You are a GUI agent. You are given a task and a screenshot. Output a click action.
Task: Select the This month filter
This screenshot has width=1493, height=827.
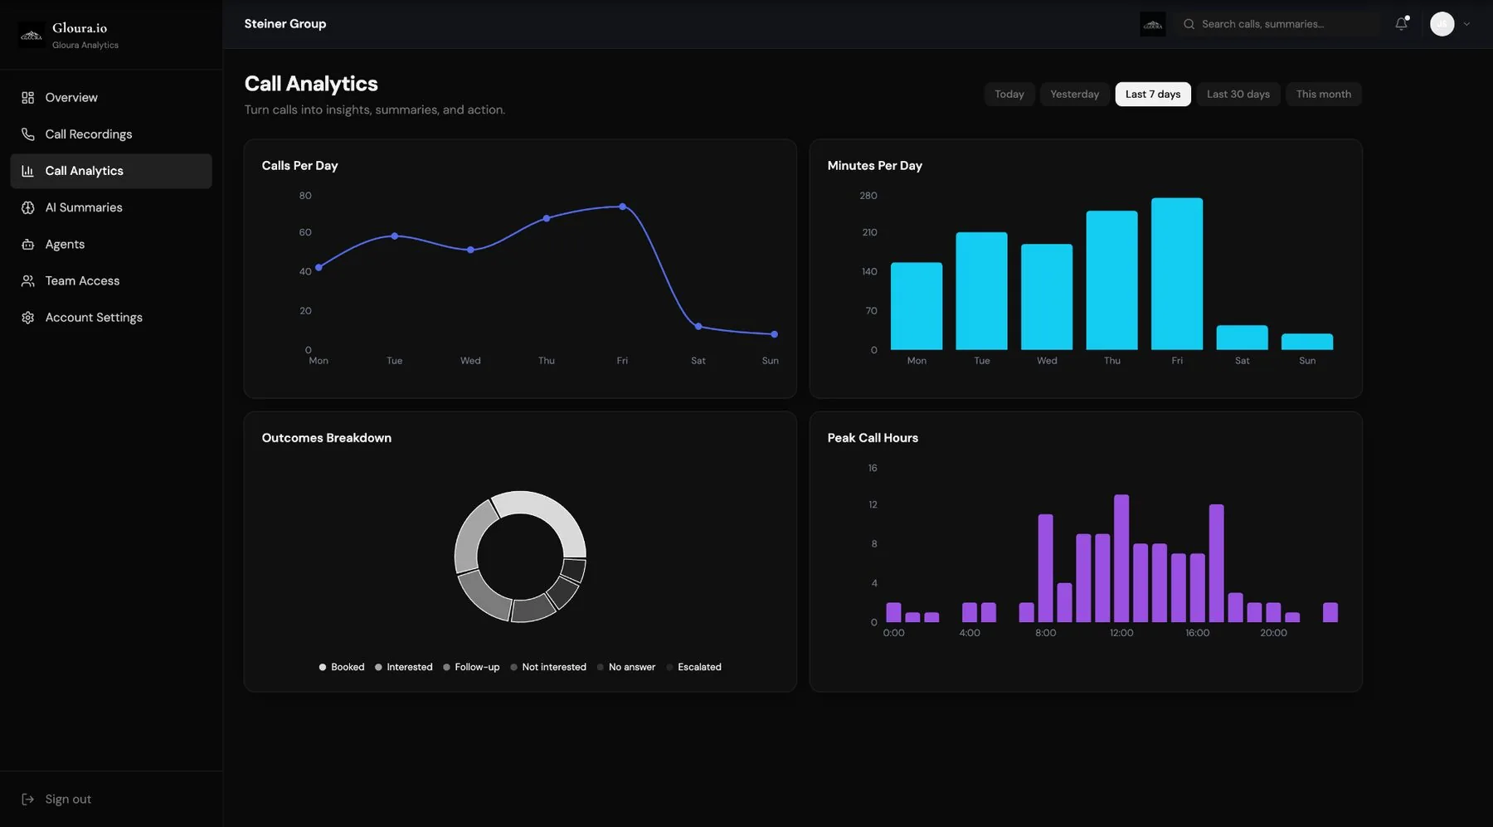tap(1324, 95)
